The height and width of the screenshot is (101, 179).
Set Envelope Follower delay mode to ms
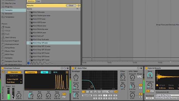tap(64, 94)
